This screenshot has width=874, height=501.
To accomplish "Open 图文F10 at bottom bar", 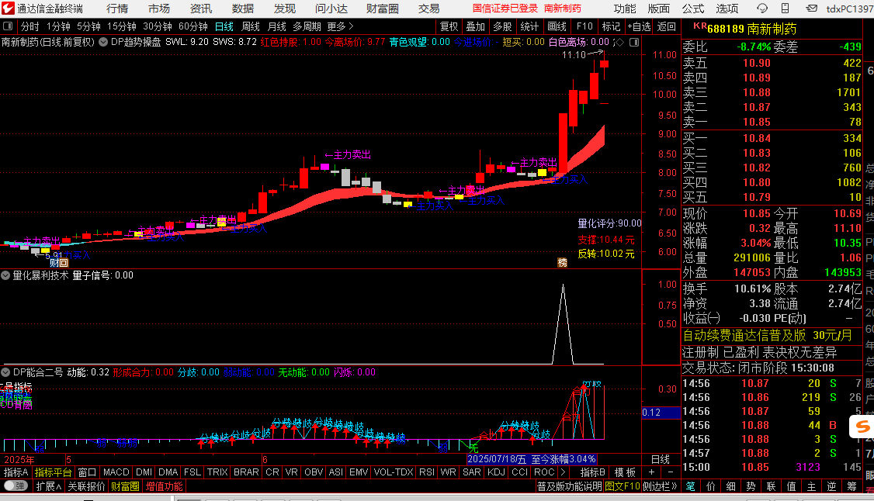I will click(x=622, y=486).
